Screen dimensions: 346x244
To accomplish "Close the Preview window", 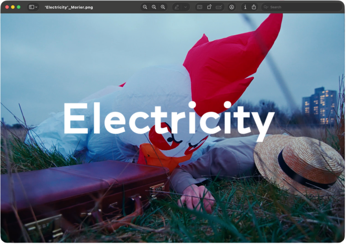I will (x=7, y=7).
